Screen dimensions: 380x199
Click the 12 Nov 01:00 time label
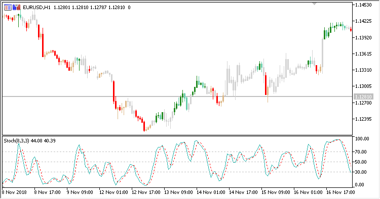(113, 192)
